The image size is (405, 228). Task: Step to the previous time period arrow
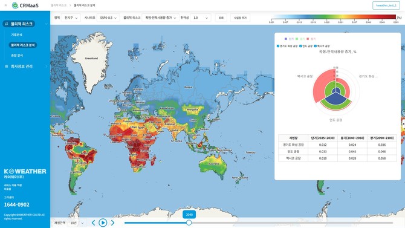(94, 223)
